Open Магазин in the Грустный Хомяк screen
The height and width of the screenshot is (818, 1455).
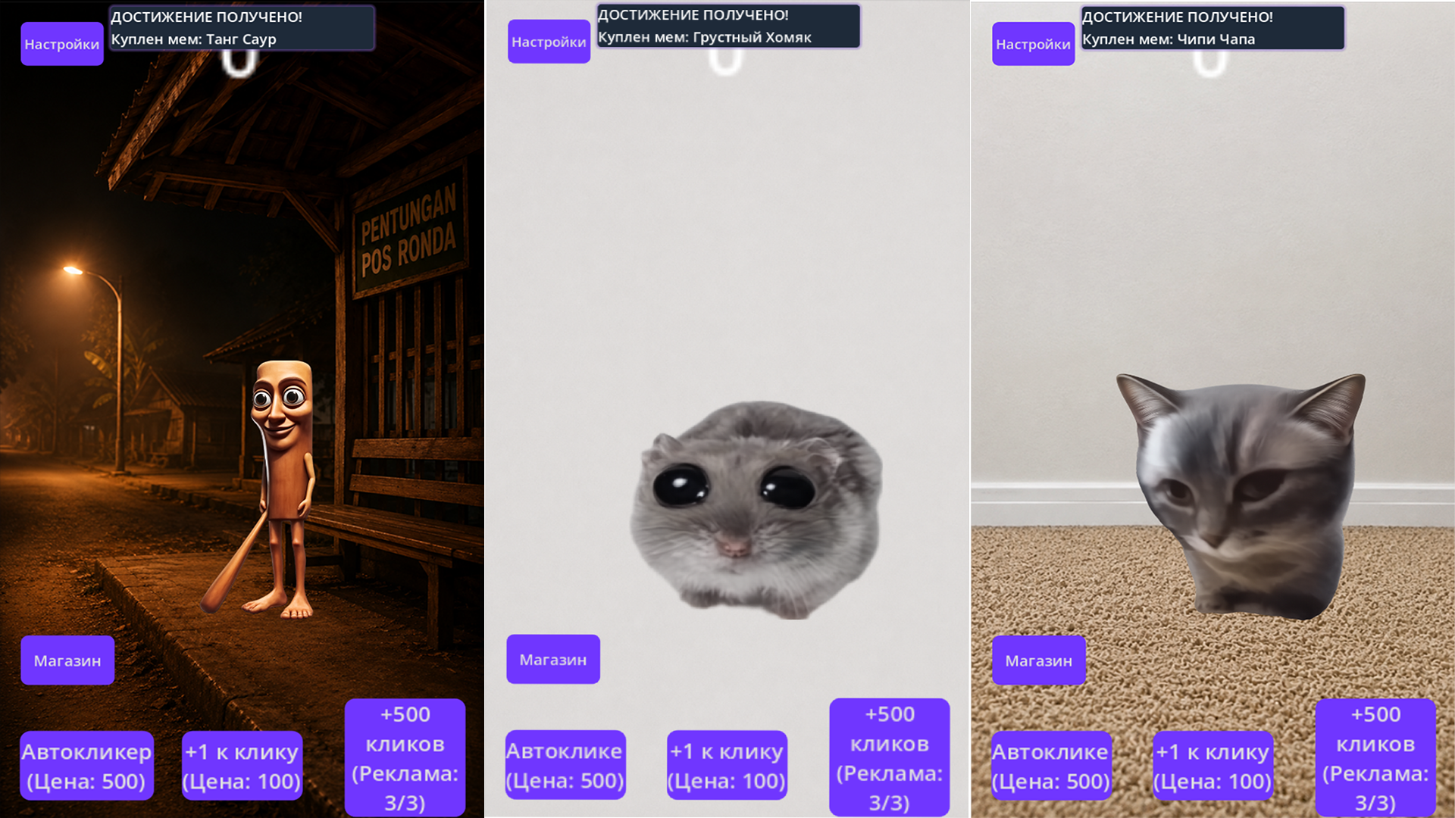tap(553, 659)
